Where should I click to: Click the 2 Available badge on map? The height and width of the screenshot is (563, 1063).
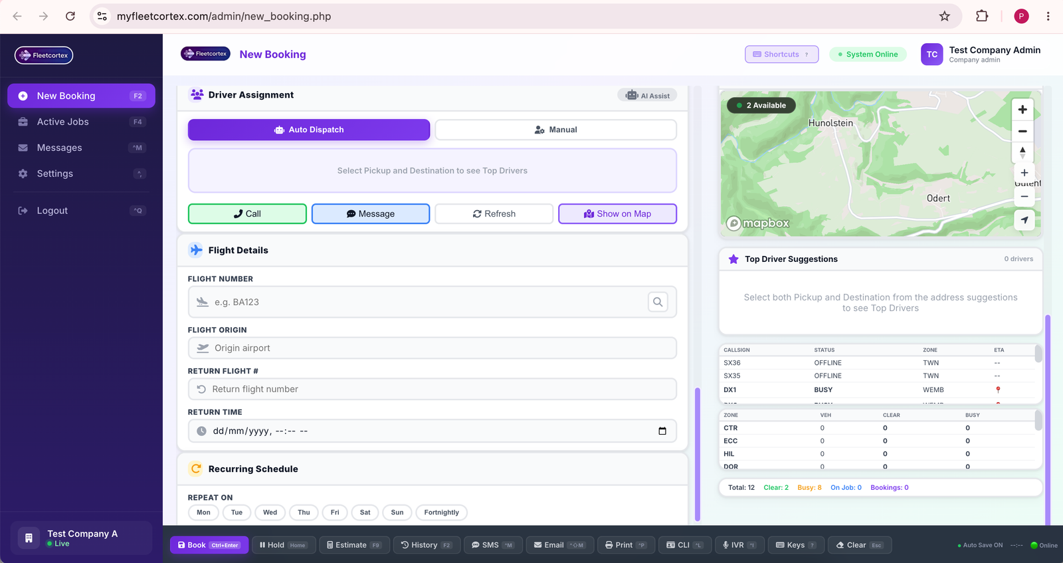click(761, 105)
